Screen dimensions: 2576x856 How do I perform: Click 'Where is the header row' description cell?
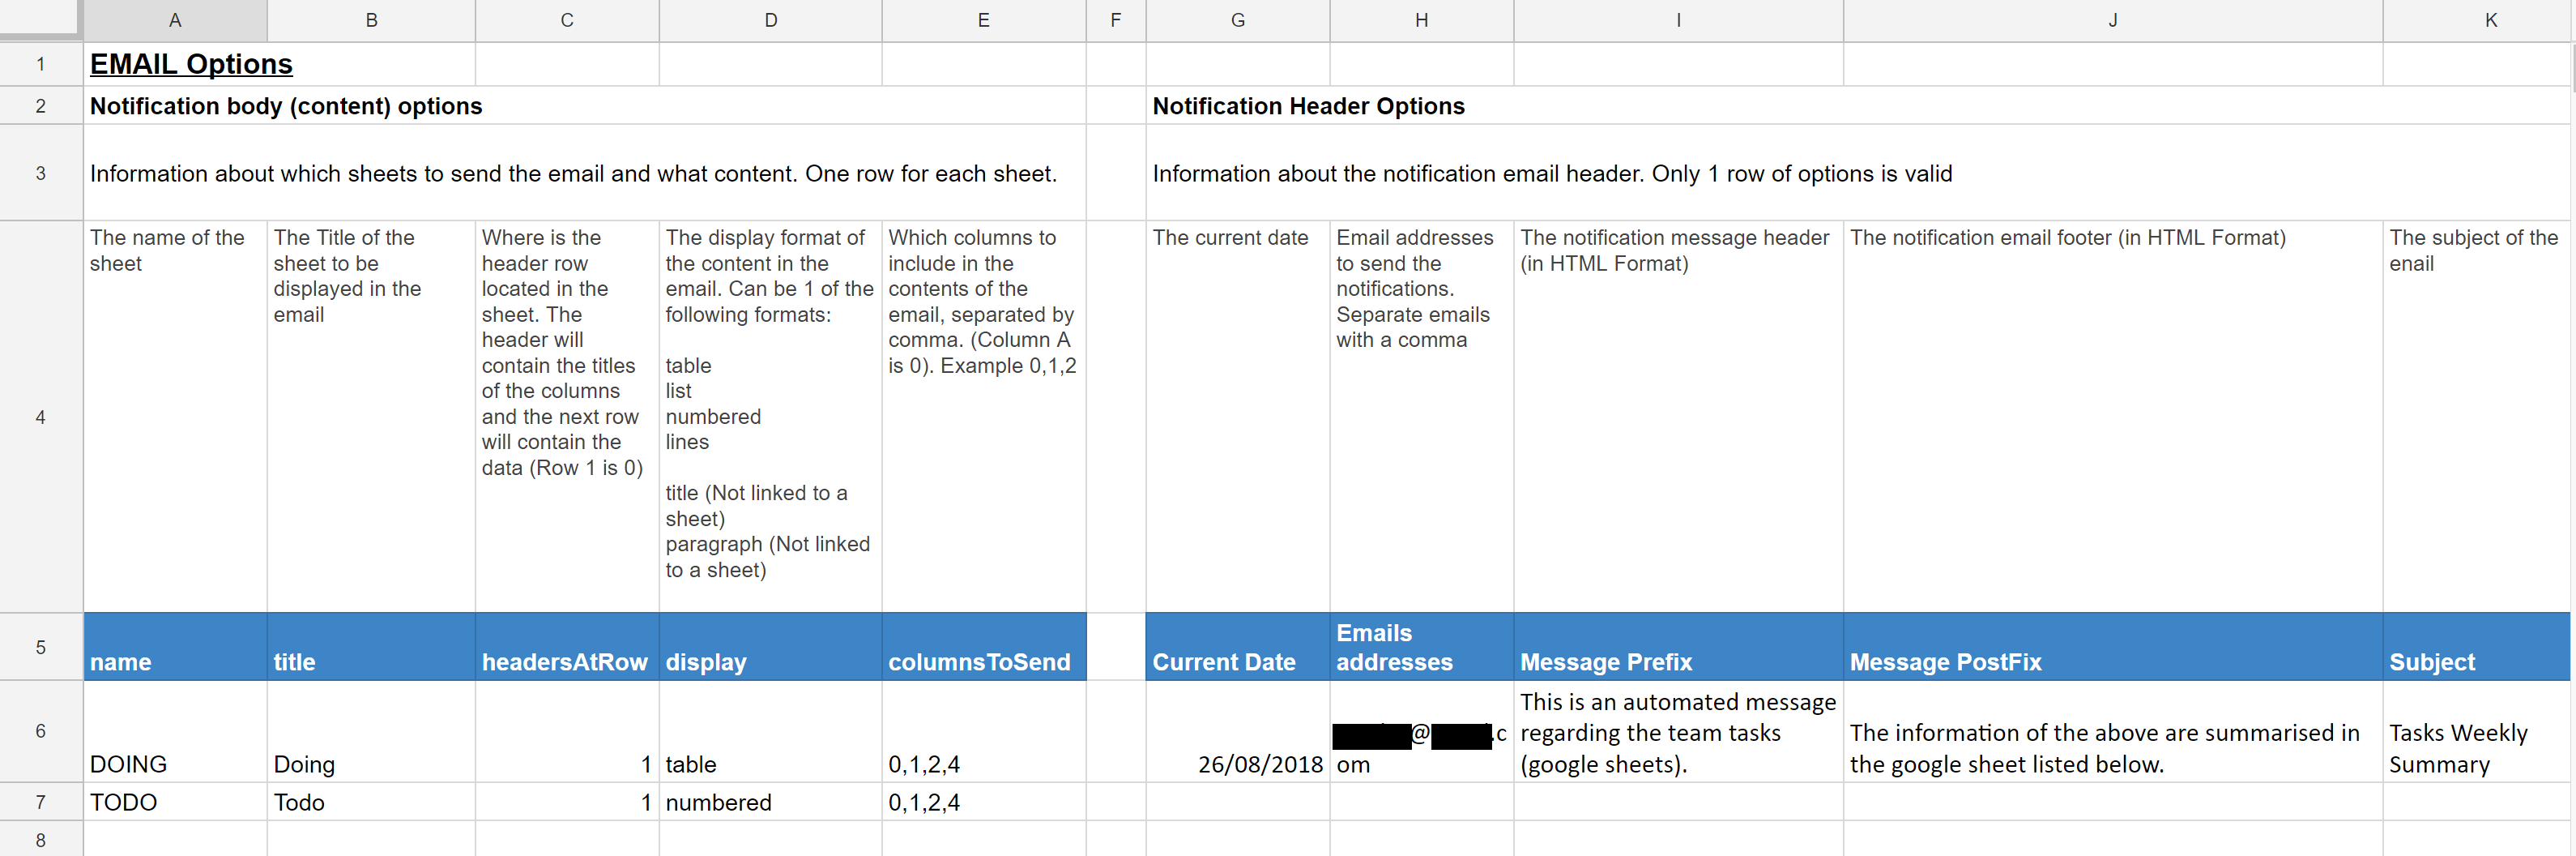pos(567,417)
